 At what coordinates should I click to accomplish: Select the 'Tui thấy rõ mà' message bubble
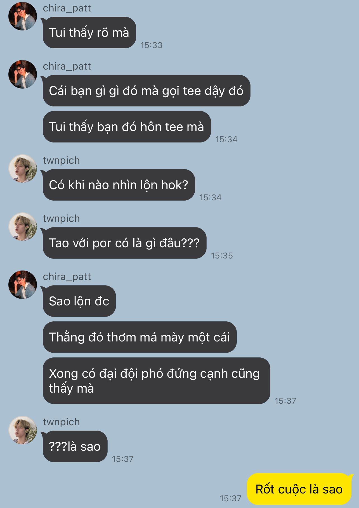point(89,33)
